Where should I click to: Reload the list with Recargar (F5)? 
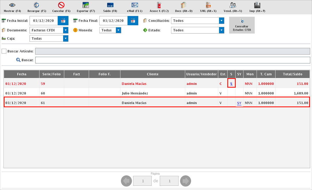tap(37, 5)
